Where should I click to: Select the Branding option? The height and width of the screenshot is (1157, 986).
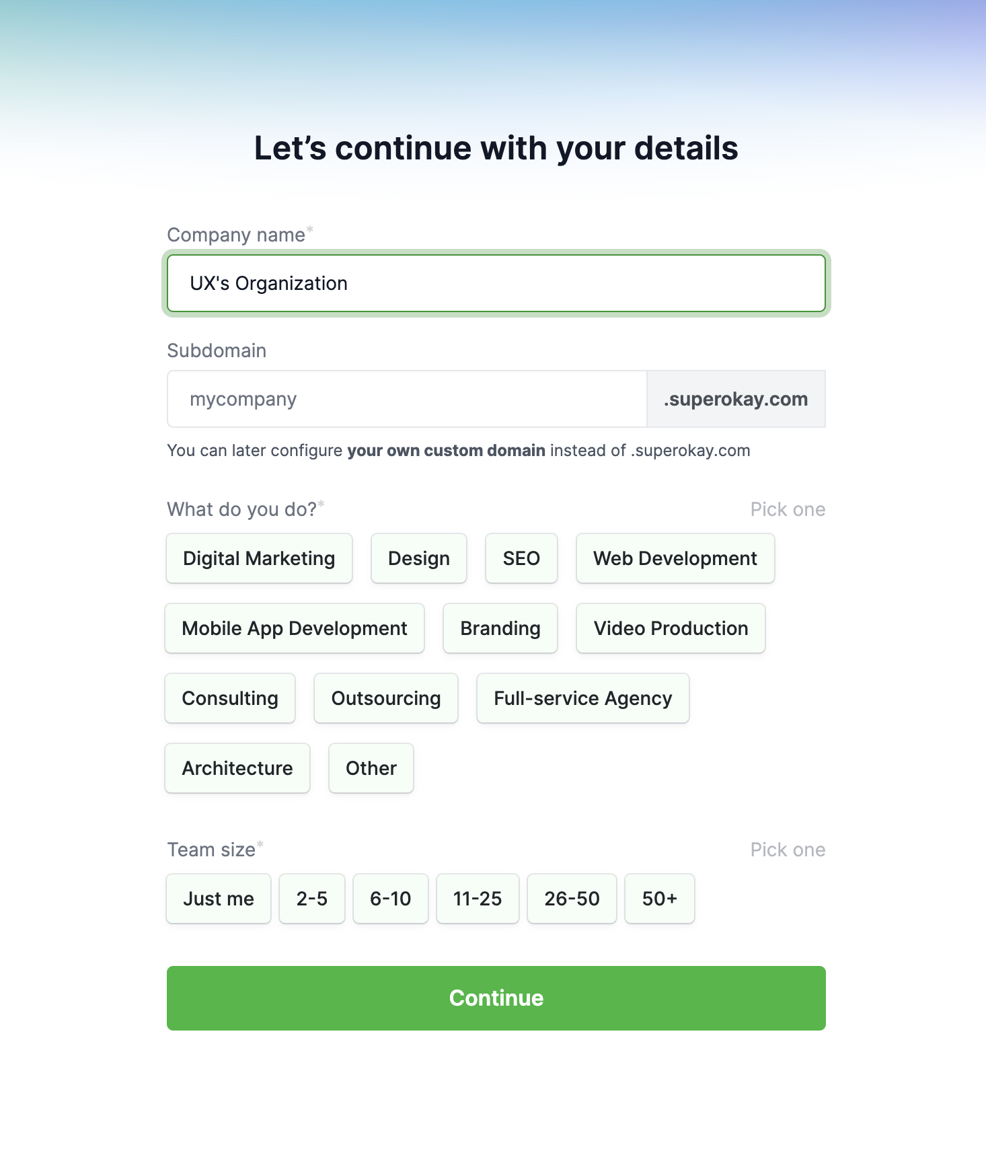[500, 628]
